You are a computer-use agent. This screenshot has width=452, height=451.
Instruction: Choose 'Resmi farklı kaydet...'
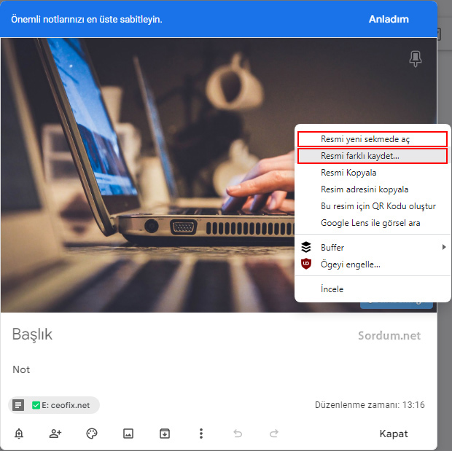373,156
